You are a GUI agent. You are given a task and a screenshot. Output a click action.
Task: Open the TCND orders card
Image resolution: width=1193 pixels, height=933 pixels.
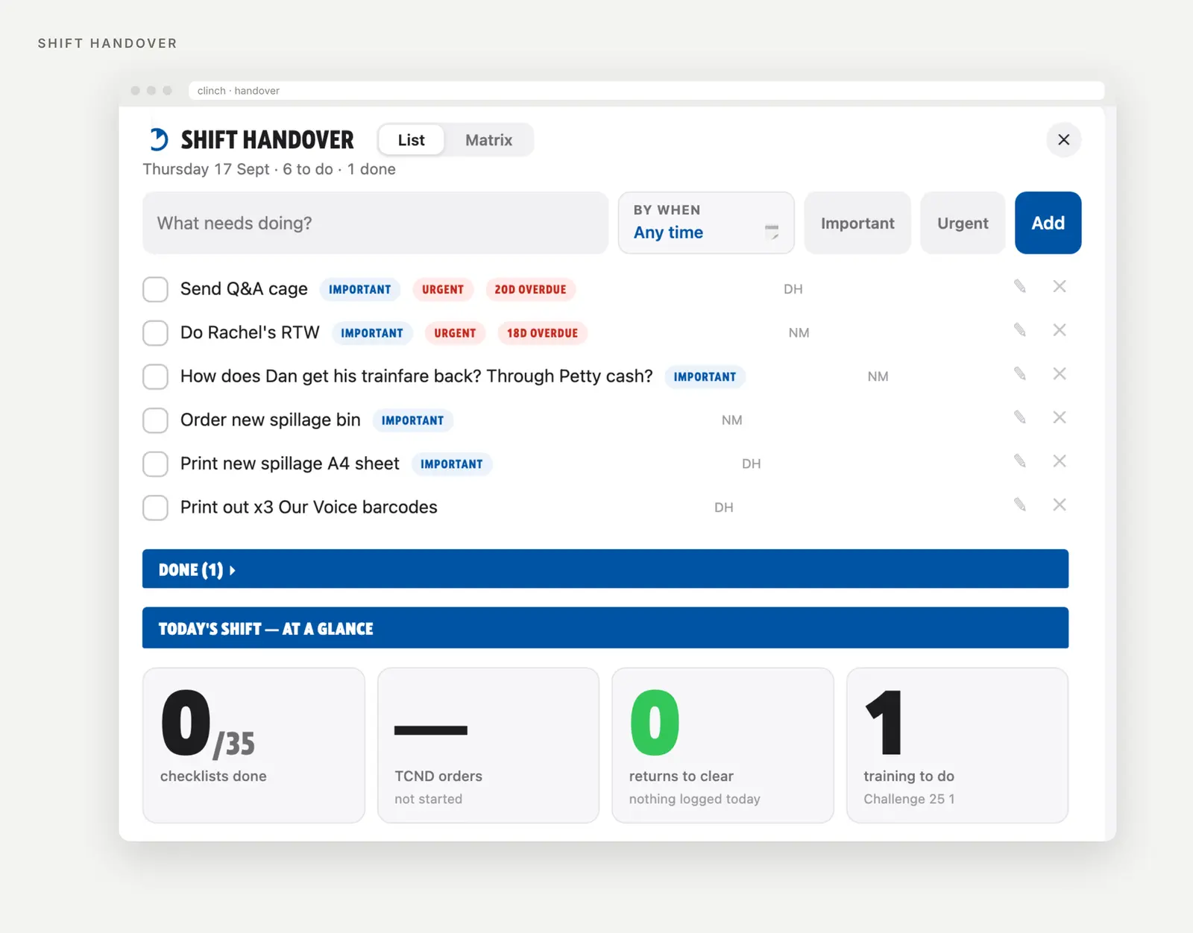pyautogui.click(x=488, y=745)
